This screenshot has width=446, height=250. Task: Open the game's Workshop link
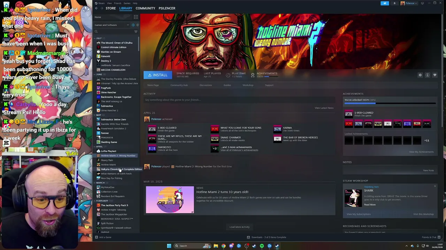tap(248, 85)
